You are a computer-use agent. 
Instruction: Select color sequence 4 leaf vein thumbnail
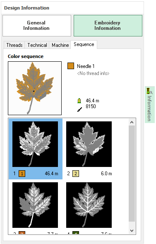[89, 205]
